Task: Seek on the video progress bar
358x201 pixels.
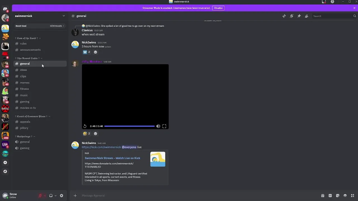Action: pyautogui.click(x=129, y=126)
